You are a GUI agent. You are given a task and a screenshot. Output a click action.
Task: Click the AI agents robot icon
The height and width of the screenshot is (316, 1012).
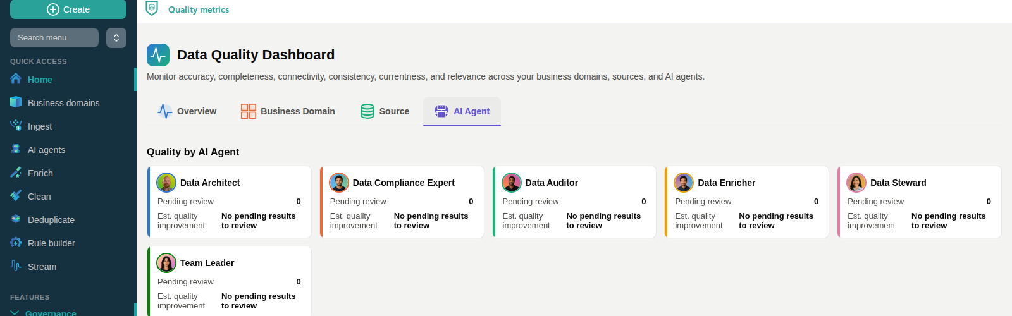[x=16, y=149]
